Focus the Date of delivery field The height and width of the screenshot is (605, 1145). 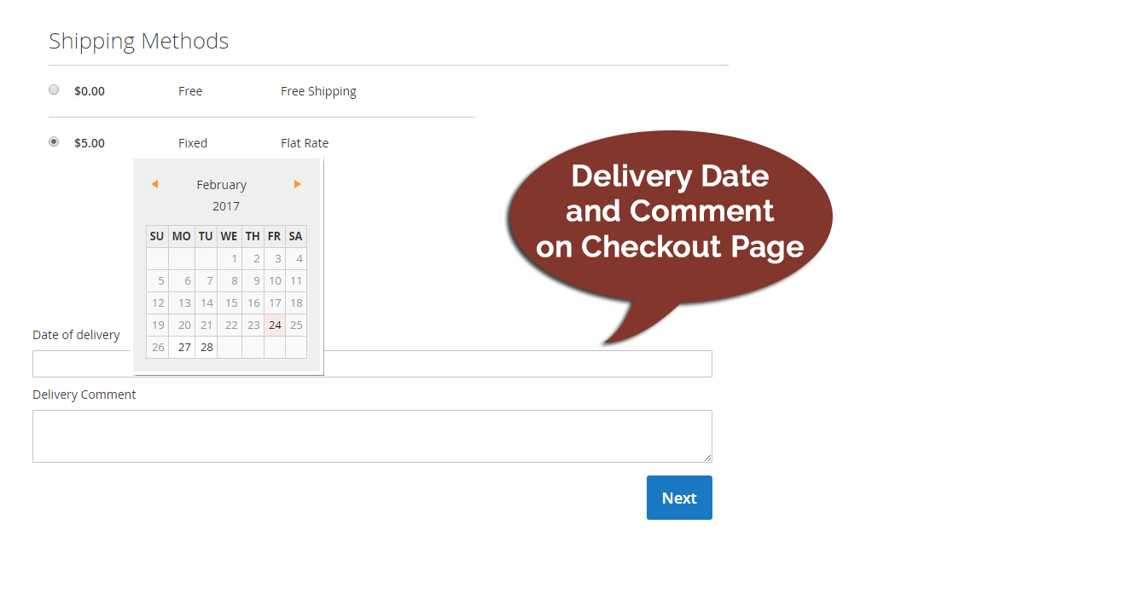pyautogui.click(x=512, y=364)
